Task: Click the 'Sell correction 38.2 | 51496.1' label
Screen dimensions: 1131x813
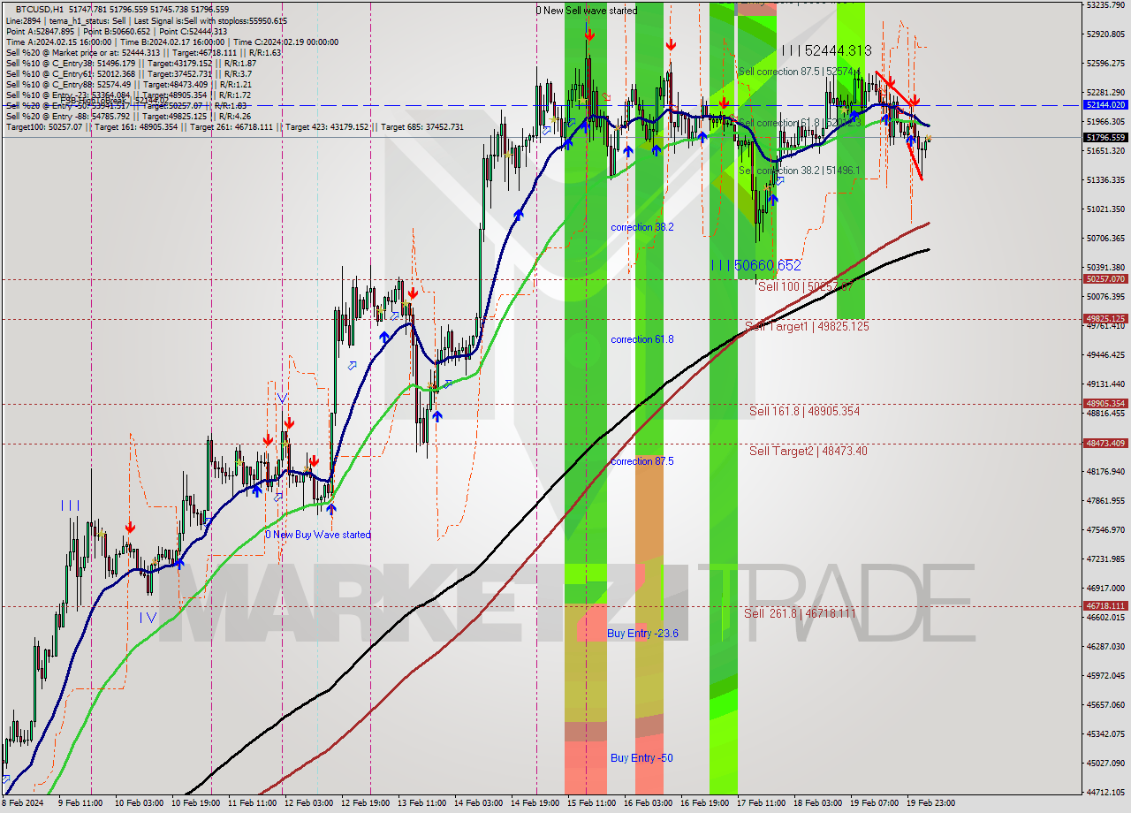Action: point(799,171)
